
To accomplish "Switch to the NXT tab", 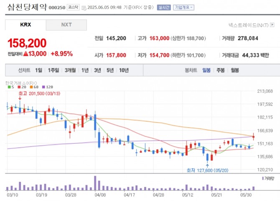I will coord(66,25).
